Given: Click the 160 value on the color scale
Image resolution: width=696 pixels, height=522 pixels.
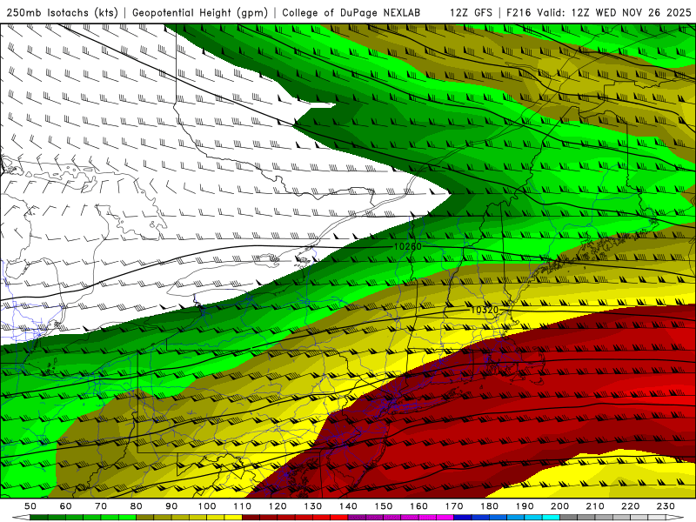Looking at the screenshot, I should (418, 506).
